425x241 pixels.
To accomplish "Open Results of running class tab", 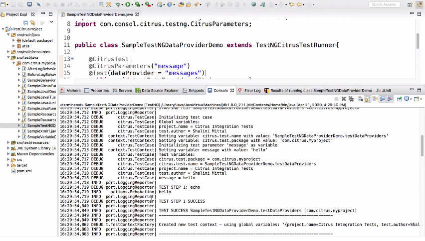I will (x=318, y=91).
